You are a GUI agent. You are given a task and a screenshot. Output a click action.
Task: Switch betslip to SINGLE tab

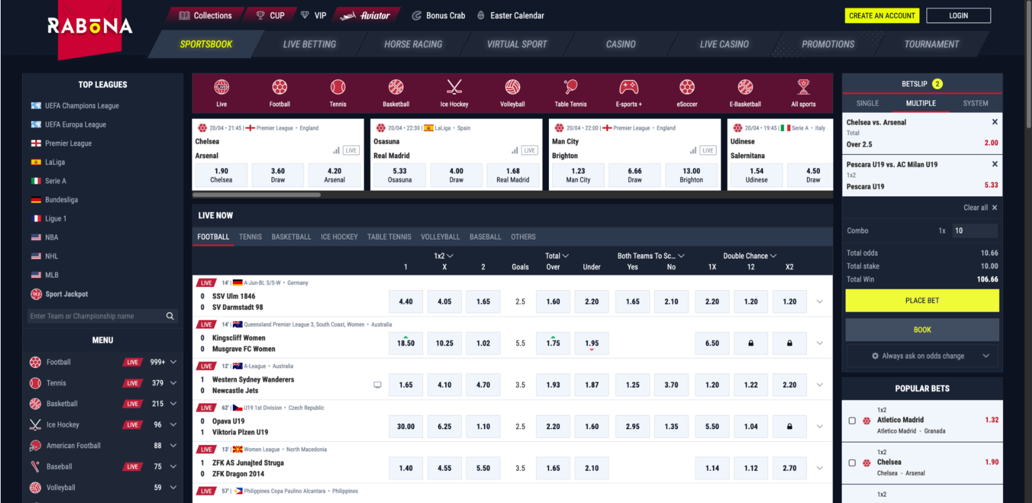(x=868, y=103)
